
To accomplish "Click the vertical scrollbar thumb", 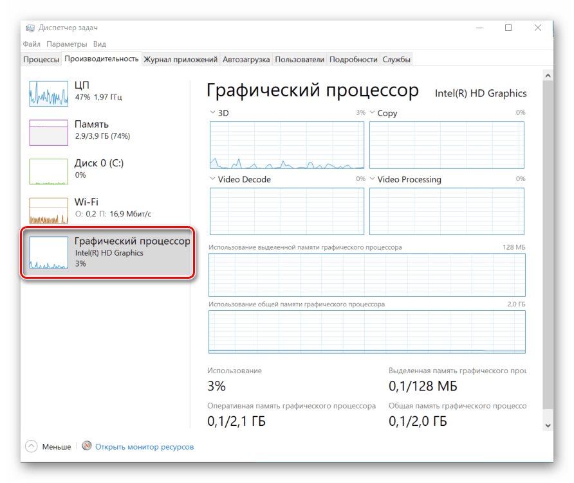I will click(548, 245).
